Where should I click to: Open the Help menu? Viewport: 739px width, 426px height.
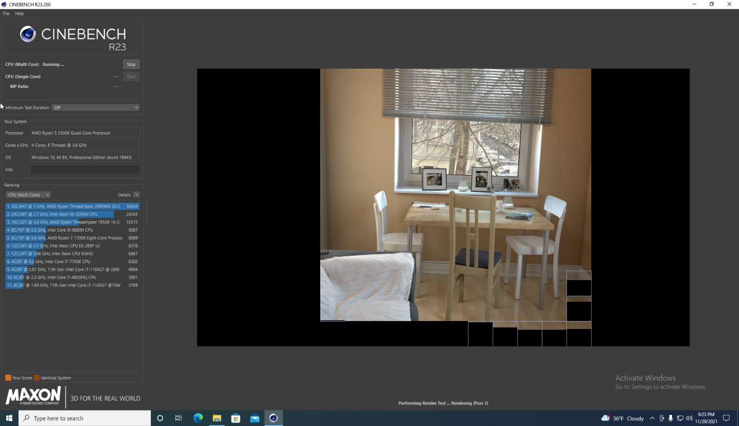19,14
